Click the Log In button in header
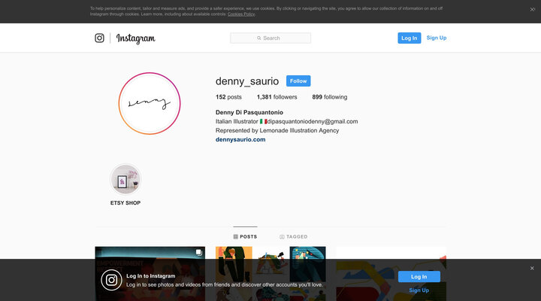The height and width of the screenshot is (301, 541). [409, 38]
